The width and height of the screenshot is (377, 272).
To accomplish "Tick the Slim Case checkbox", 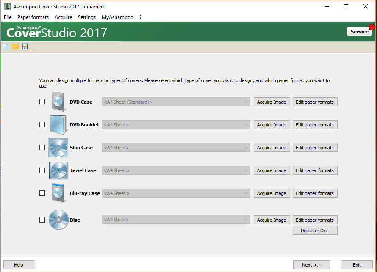I will pyautogui.click(x=42, y=147).
